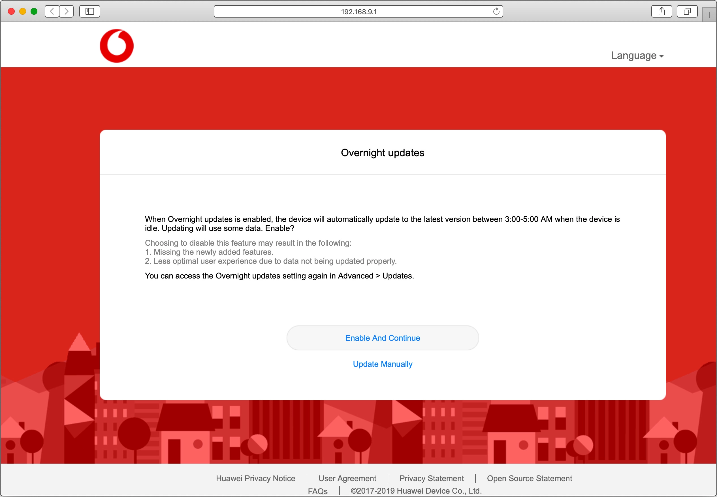Viewport: 717px width, 497px height.
Task: Click the Overnight updates heading
Action: point(383,153)
